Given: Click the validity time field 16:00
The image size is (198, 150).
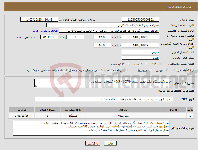Looking at the screenshot, I should pos(102,45).
